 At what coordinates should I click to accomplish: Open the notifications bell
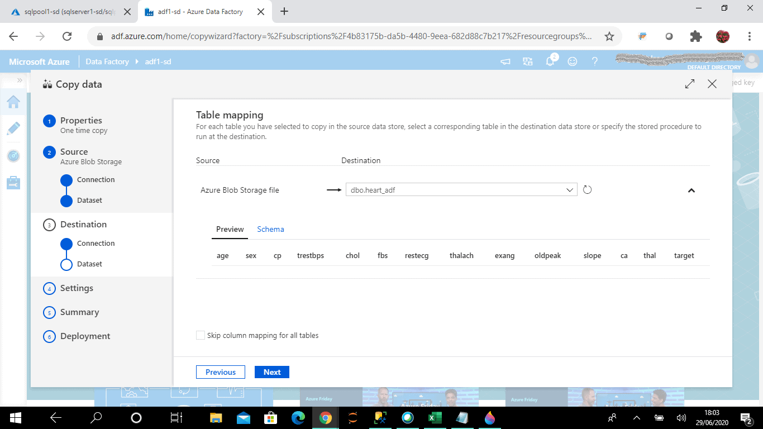(550, 61)
